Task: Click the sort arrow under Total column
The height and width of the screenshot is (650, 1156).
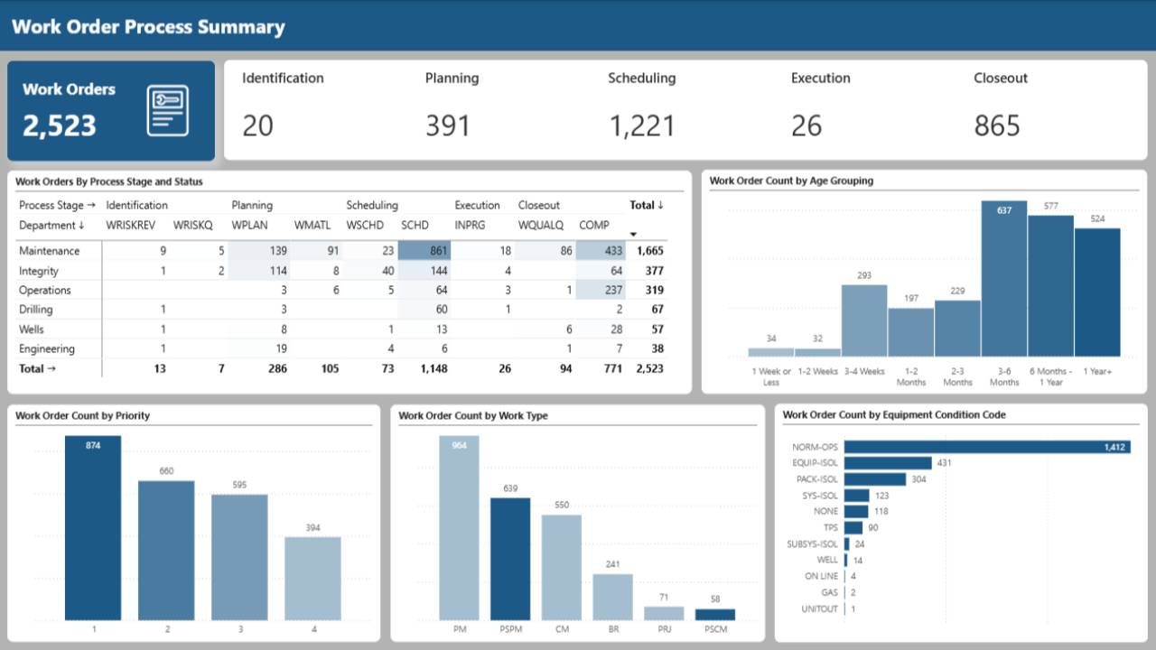Action: click(632, 235)
